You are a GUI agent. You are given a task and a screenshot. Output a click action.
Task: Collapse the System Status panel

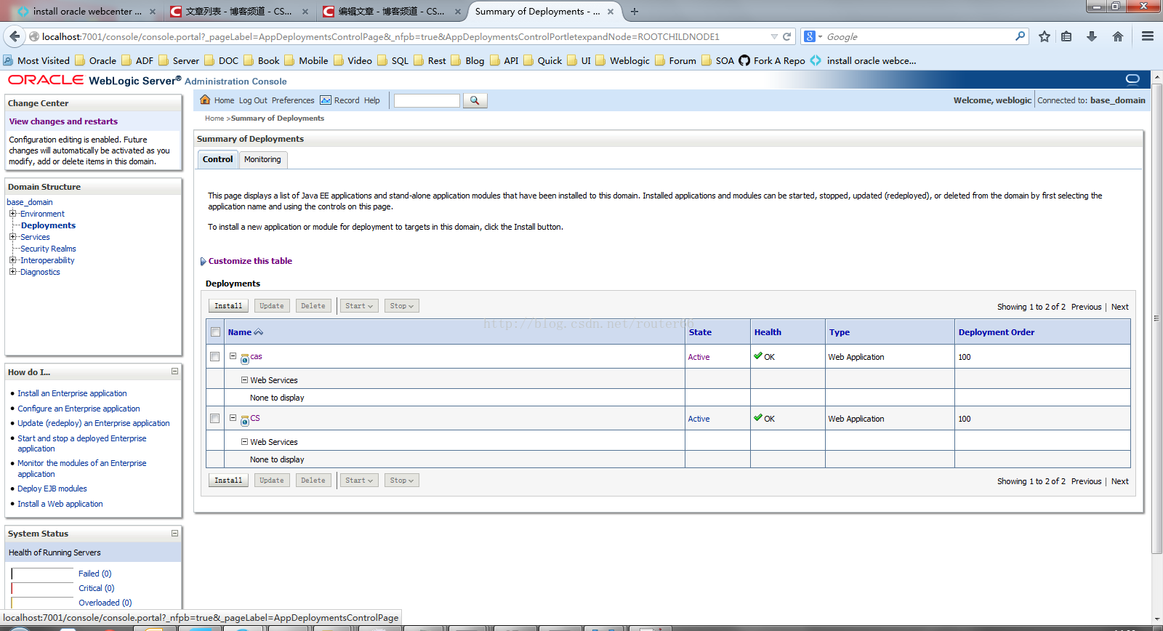point(174,533)
